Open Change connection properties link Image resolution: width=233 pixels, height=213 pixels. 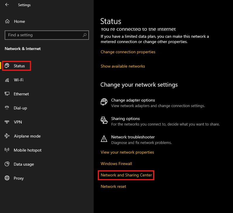(x=128, y=52)
